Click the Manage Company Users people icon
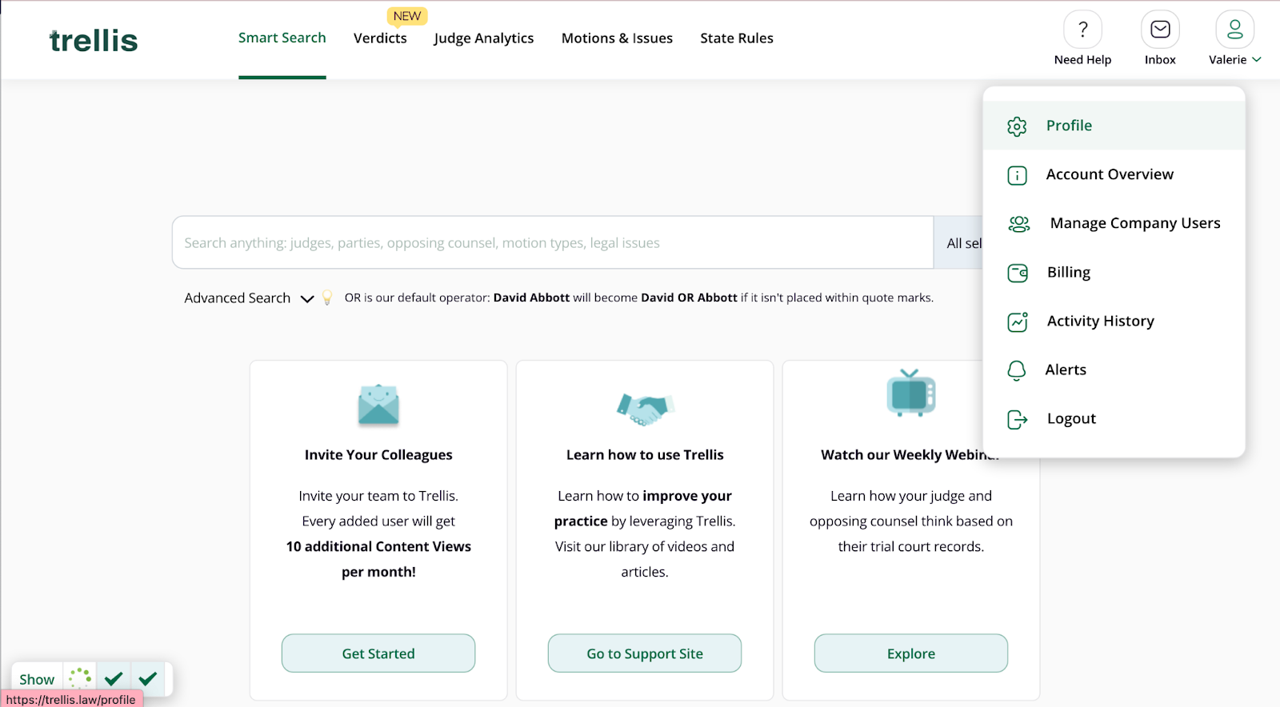 pyautogui.click(x=1018, y=224)
